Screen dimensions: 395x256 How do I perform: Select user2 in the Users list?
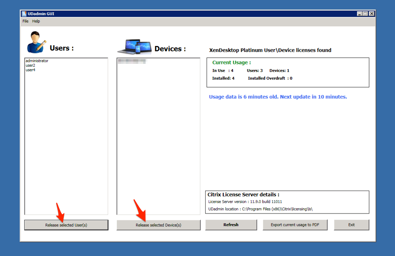coord(30,65)
